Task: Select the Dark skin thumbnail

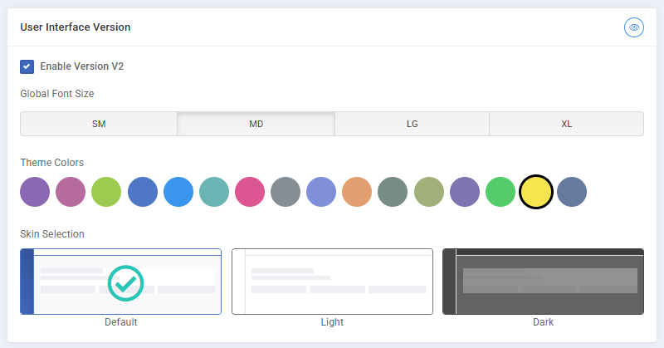Action: tap(544, 282)
